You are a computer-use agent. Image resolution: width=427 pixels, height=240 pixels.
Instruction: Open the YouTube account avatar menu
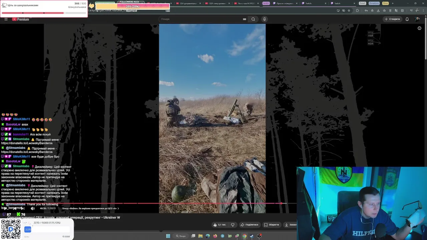pos(417,19)
